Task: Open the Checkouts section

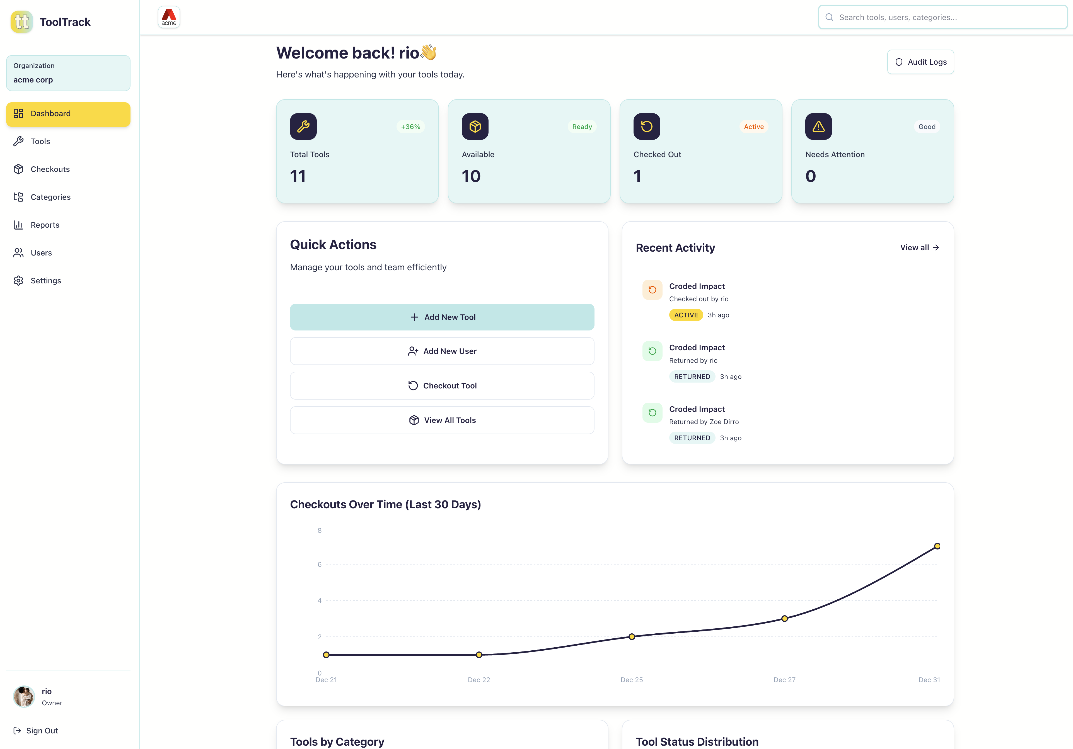Action: [50, 169]
